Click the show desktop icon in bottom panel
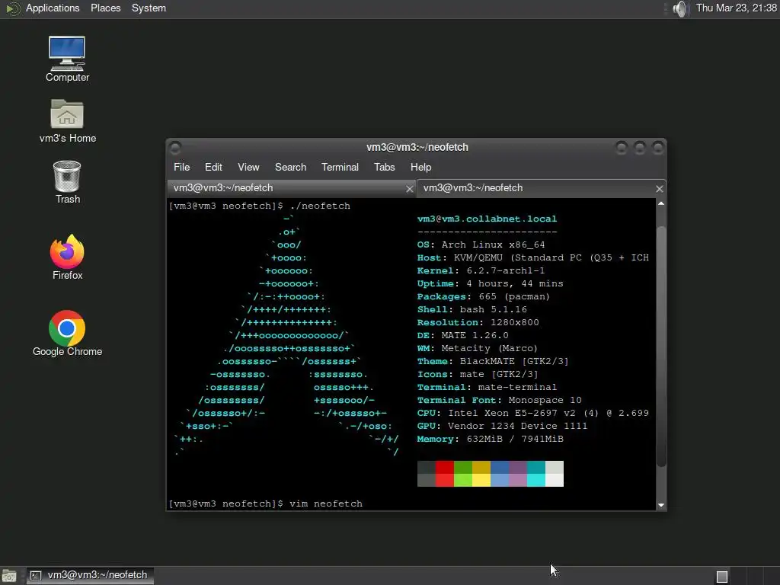The image size is (780, 585). point(9,576)
